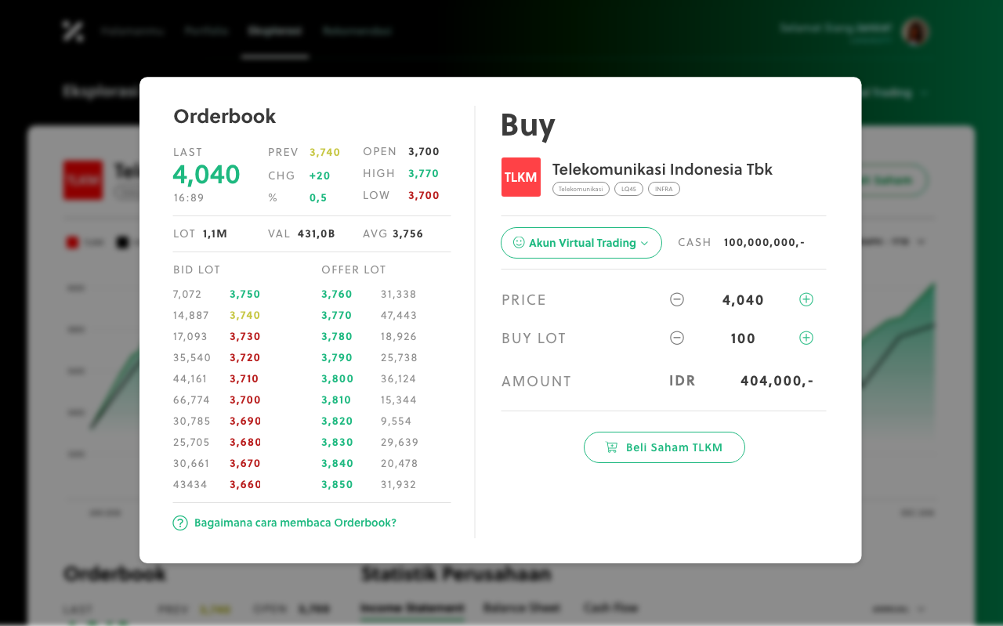Select the INFRA tag chip
1003x626 pixels.
(664, 189)
